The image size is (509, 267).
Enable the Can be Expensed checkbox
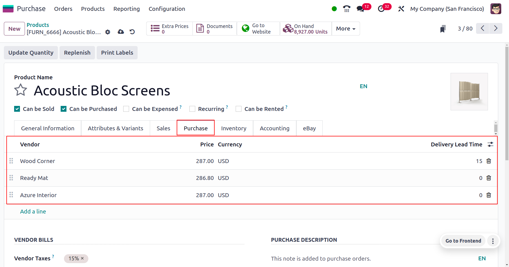coord(126,109)
